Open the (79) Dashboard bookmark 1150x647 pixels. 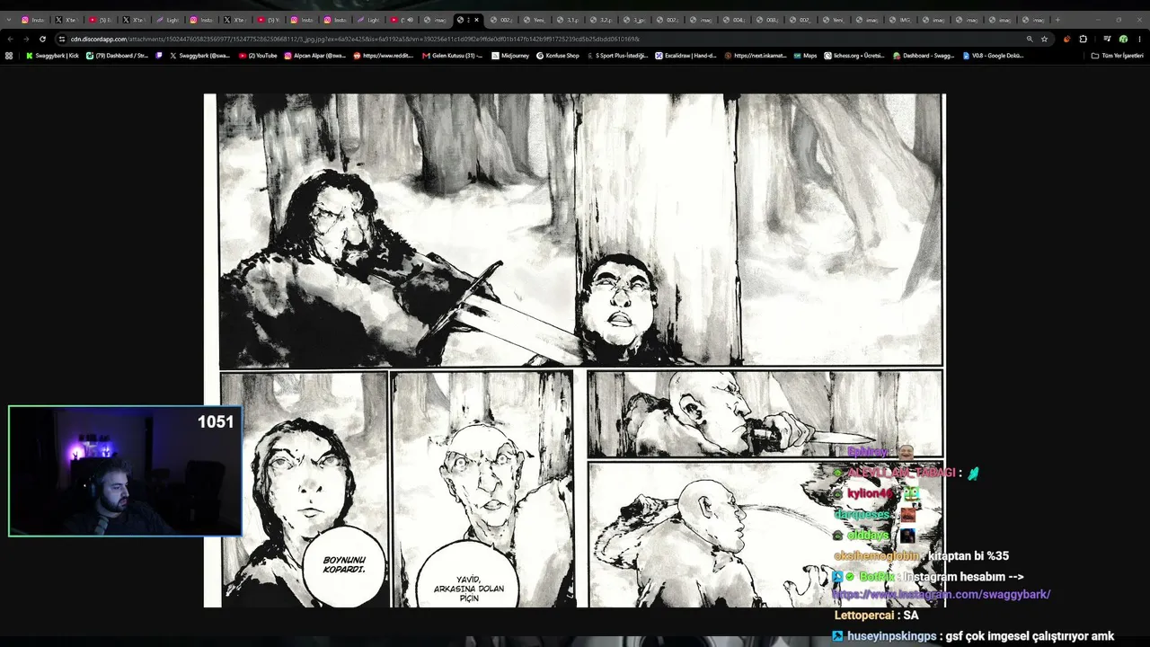[117, 56]
